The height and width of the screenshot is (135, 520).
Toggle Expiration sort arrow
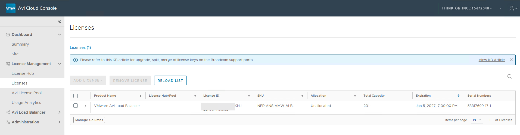(x=459, y=96)
